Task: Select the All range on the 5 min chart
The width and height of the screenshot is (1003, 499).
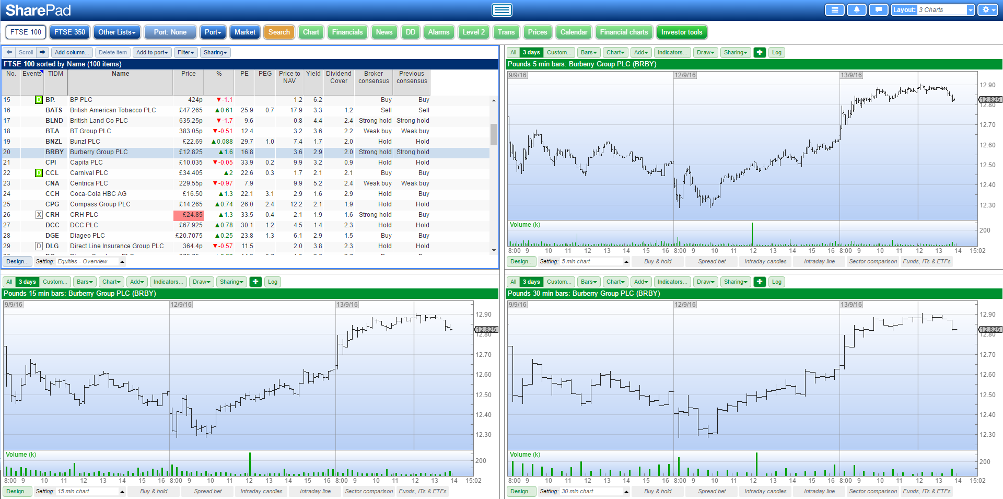Action: (514, 52)
